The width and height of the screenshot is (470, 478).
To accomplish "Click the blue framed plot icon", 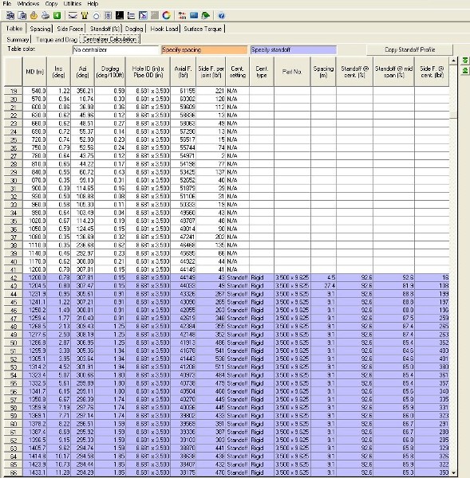I will coord(143,15).
